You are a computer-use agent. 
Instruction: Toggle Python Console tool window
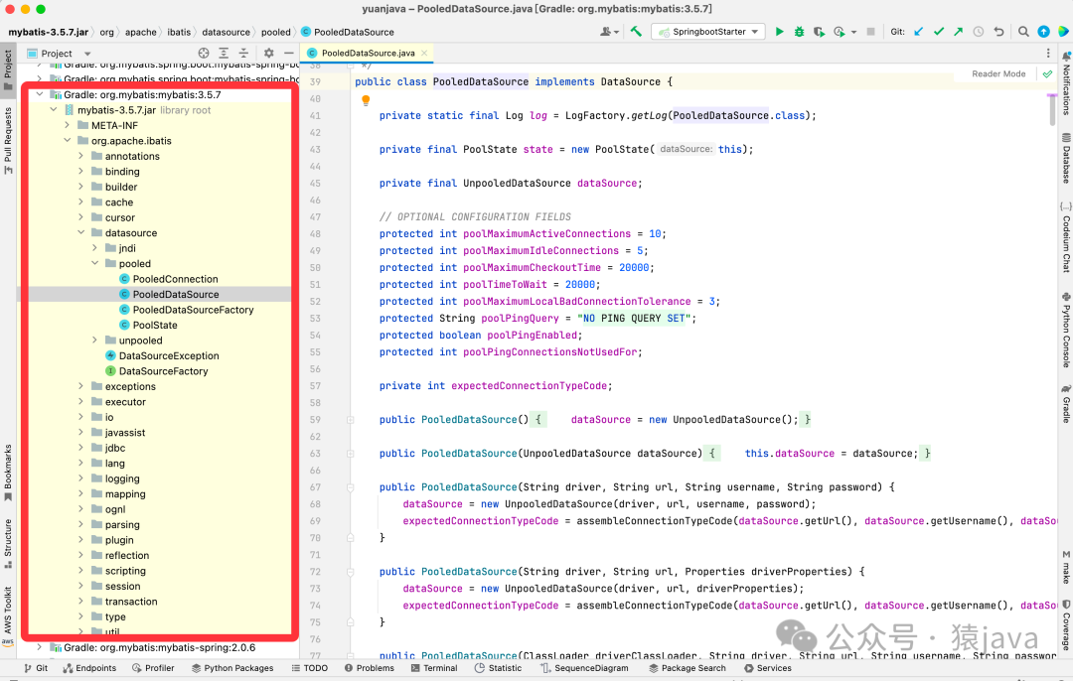pos(1065,330)
